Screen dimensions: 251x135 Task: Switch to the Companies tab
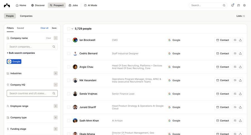[26, 16]
